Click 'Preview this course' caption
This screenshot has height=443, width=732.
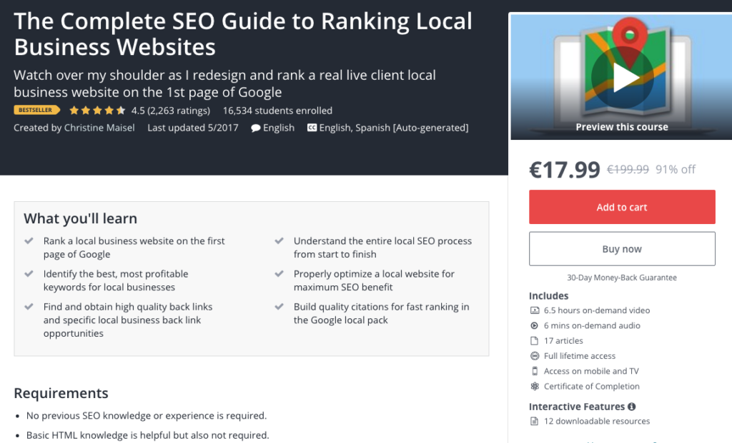[622, 127]
